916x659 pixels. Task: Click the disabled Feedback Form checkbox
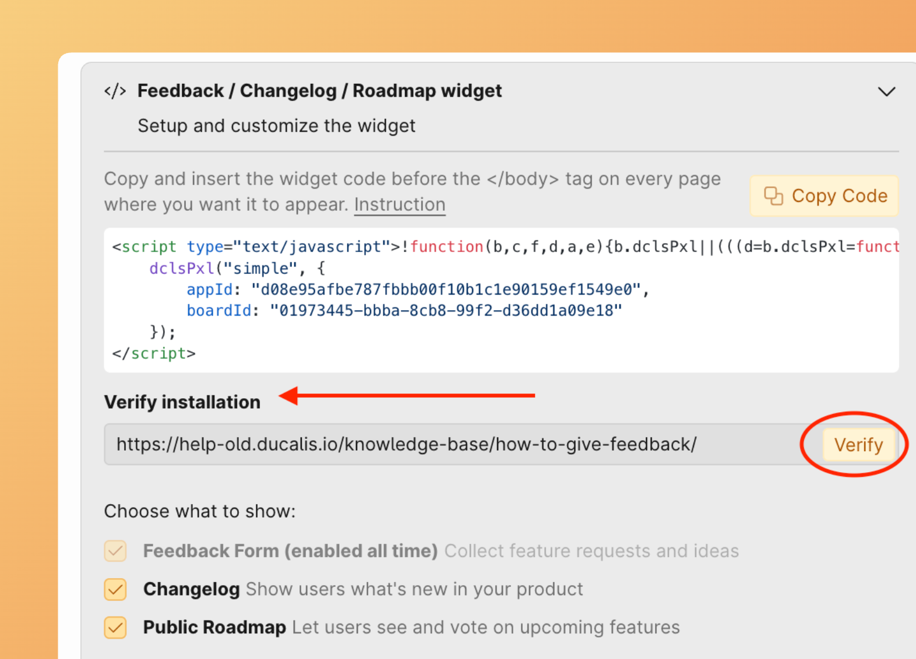click(x=115, y=551)
